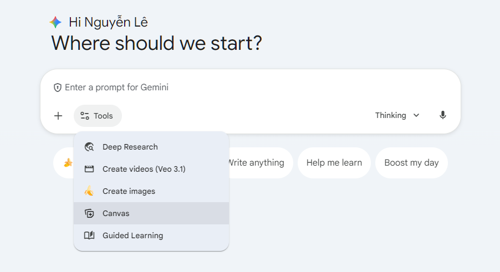Image resolution: width=500 pixels, height=272 pixels.
Task: Click the banana Create images icon
Action: (89, 191)
